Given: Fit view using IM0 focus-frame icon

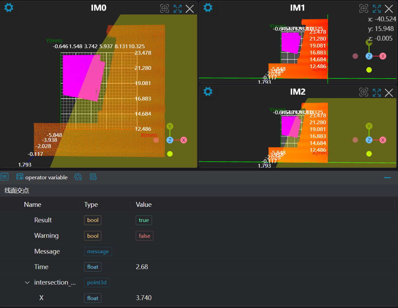Looking at the screenshot, I should (x=165, y=9).
